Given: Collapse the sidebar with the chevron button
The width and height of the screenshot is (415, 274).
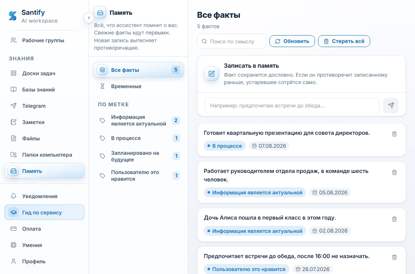Looking at the screenshot, I should pyautogui.click(x=89, y=18).
